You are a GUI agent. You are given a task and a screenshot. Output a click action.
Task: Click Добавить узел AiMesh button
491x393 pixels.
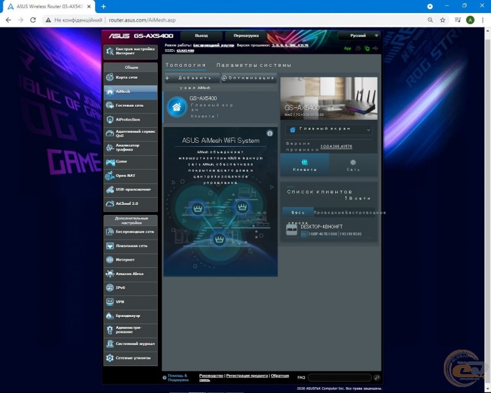(x=192, y=78)
